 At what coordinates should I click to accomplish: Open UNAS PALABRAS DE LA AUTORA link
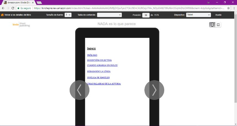point(104,84)
